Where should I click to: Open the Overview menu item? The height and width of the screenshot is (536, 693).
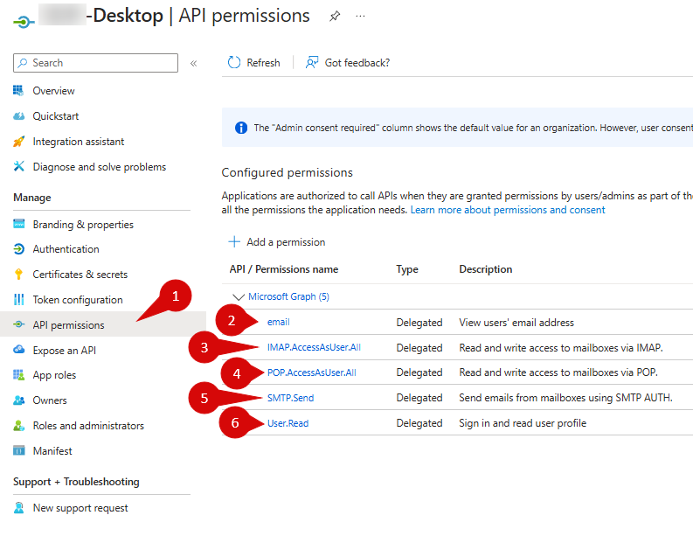53,91
